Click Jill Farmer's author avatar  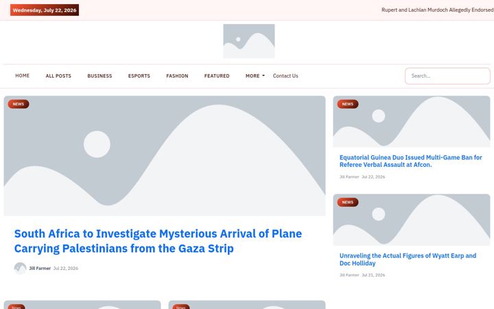pos(20,268)
